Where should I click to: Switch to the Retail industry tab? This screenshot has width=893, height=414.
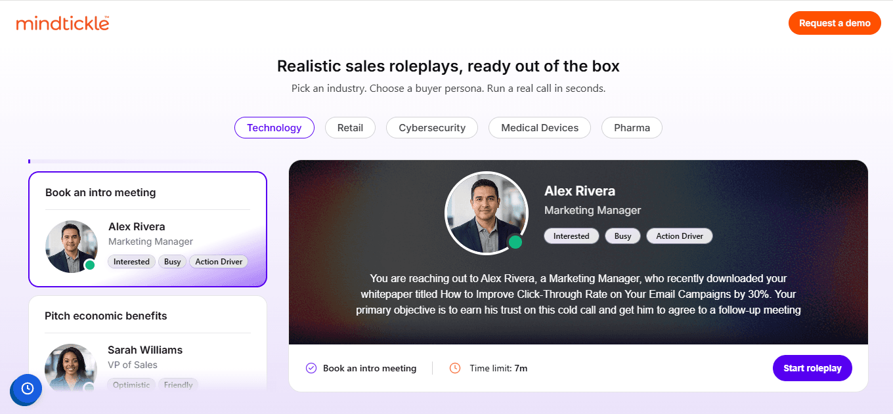(x=350, y=128)
